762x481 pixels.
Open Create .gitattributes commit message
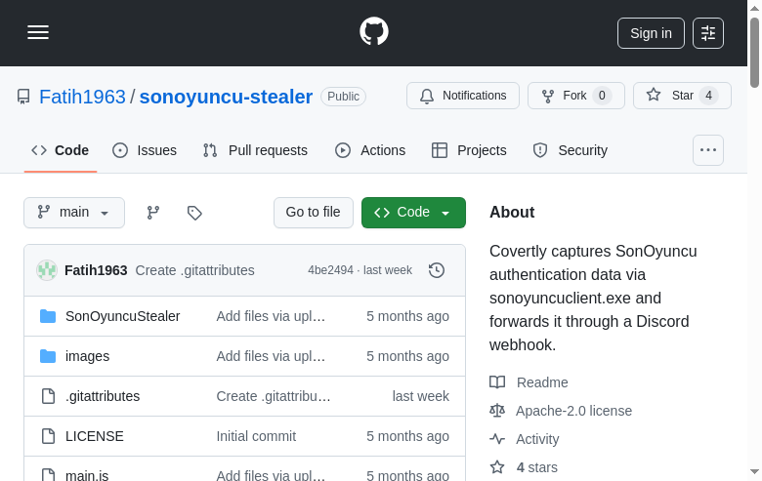(x=194, y=270)
